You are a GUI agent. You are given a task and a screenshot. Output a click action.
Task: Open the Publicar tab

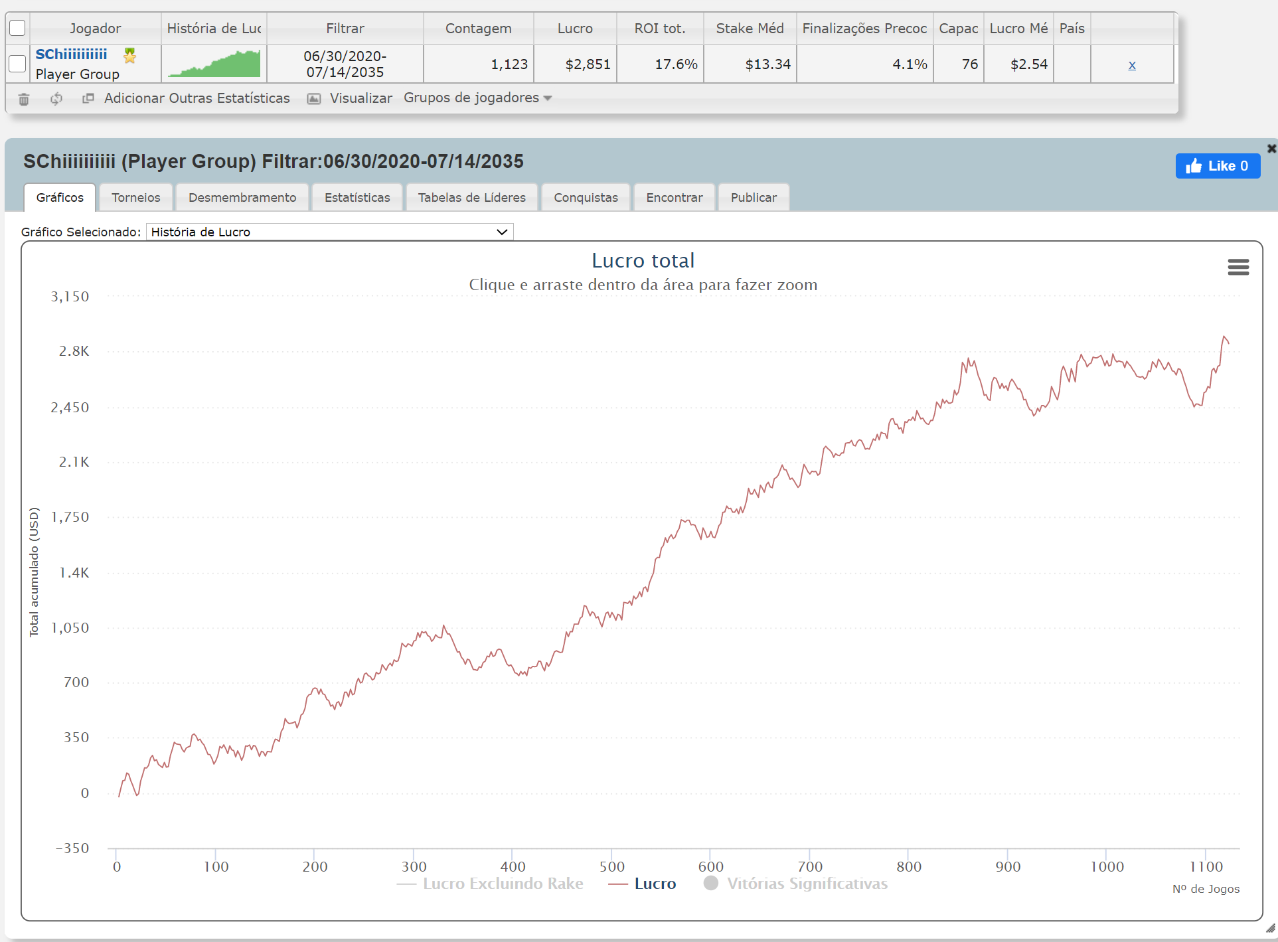click(x=754, y=197)
